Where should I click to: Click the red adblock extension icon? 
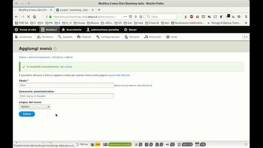point(191,16)
